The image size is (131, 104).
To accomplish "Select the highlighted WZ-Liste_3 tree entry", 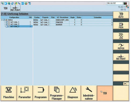I will [15, 26].
